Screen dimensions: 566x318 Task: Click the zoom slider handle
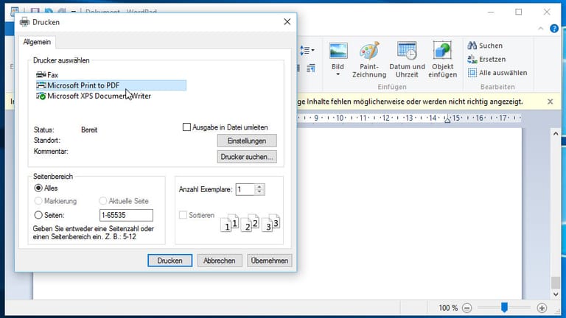point(504,308)
